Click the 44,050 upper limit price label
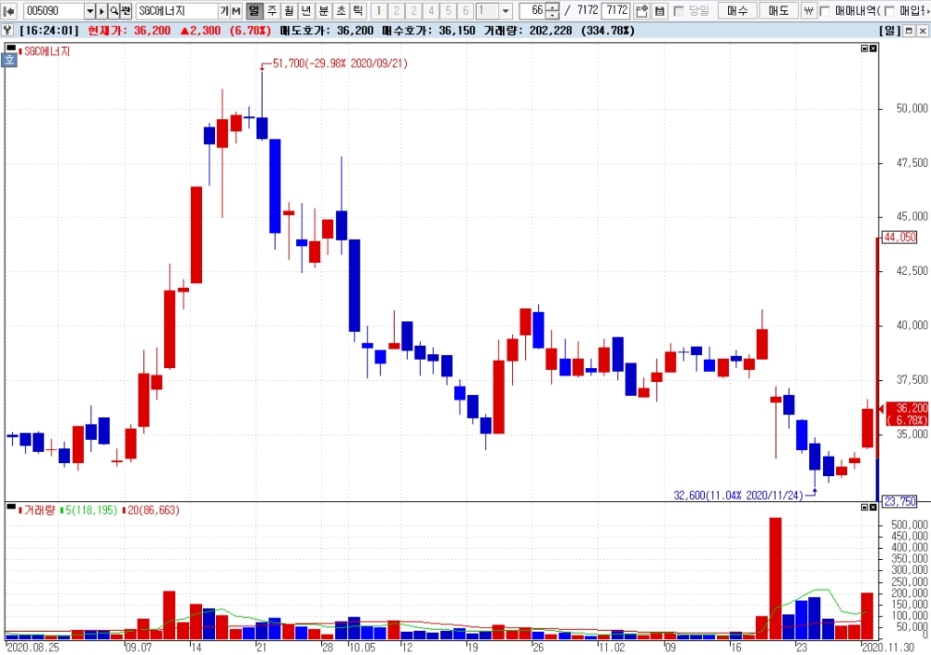Viewport: 931px width, 655px height. click(x=900, y=238)
